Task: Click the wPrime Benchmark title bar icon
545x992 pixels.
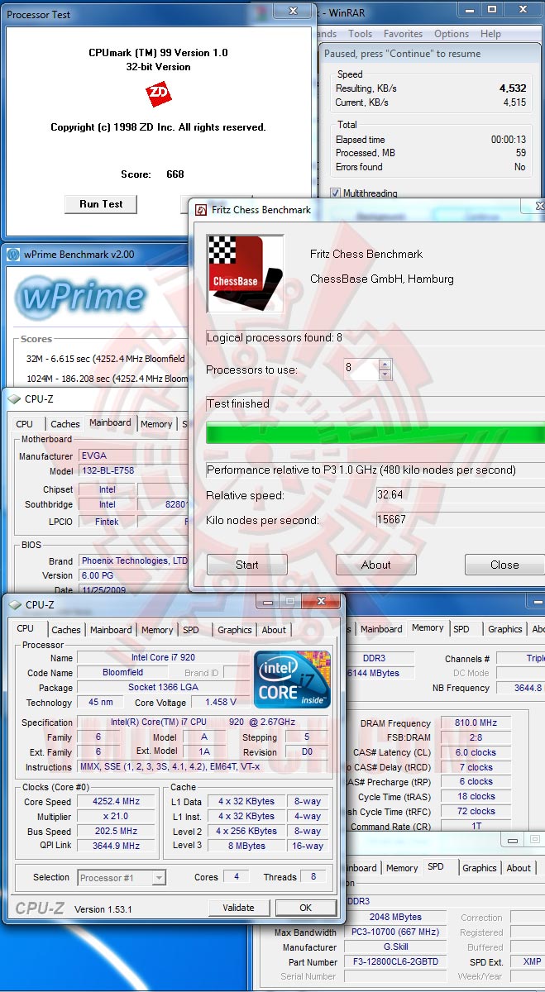Action: coord(13,255)
